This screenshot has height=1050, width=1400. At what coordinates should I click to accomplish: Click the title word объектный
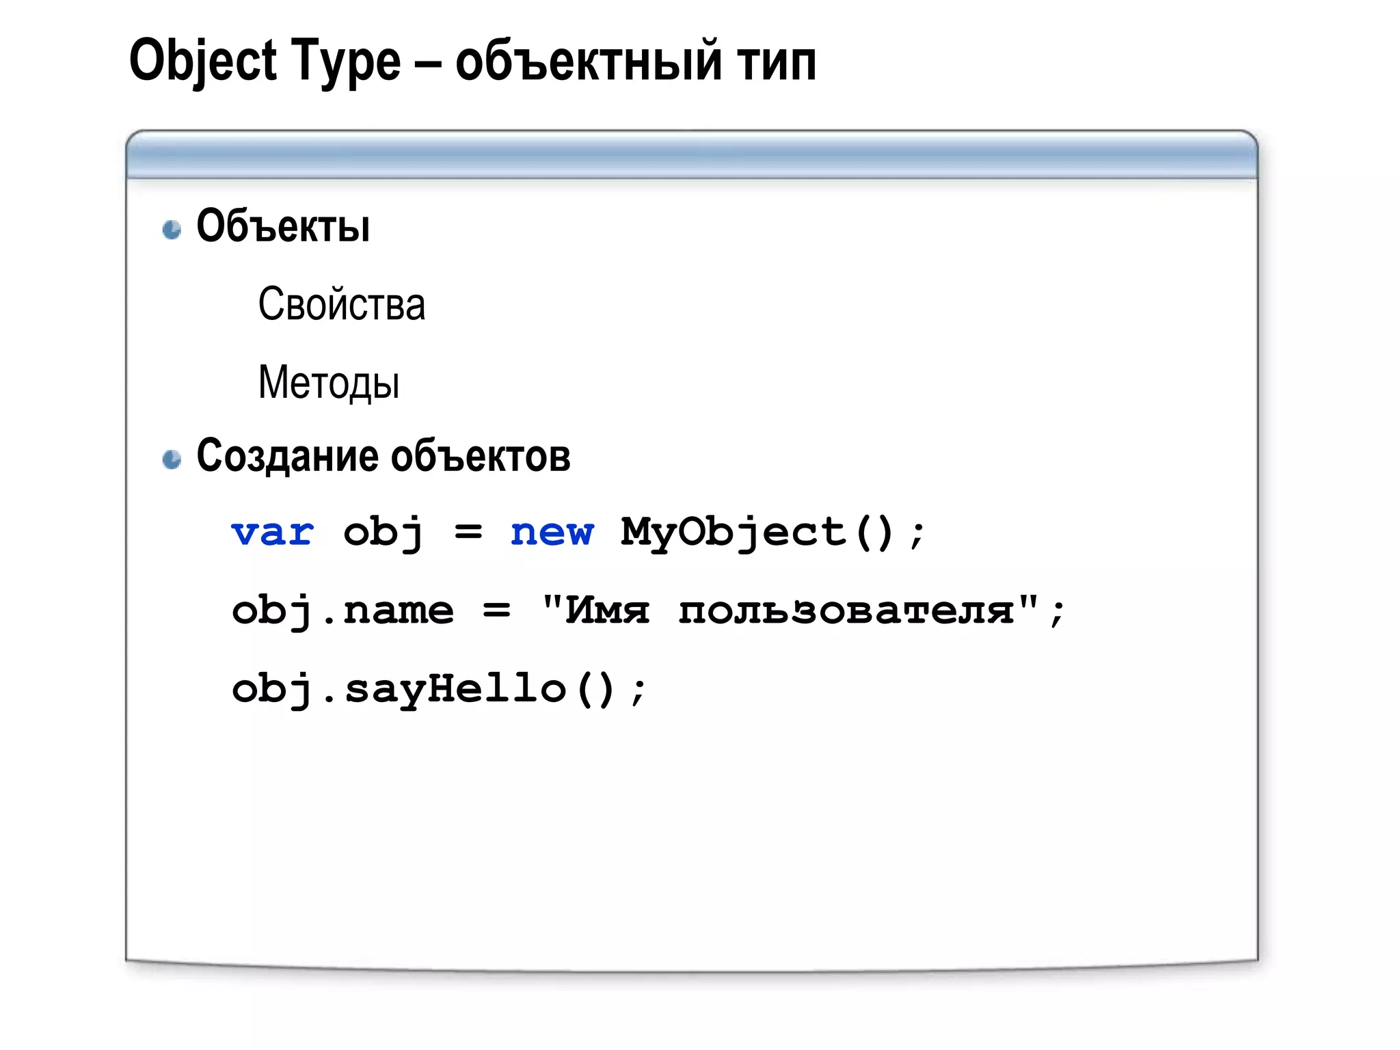click(589, 62)
